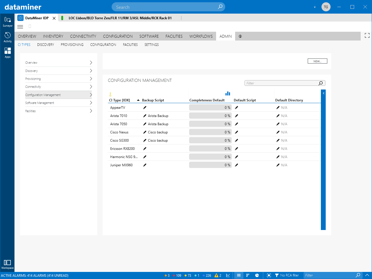Expand the Overview section chevron
The image size is (372, 279).
(91, 63)
